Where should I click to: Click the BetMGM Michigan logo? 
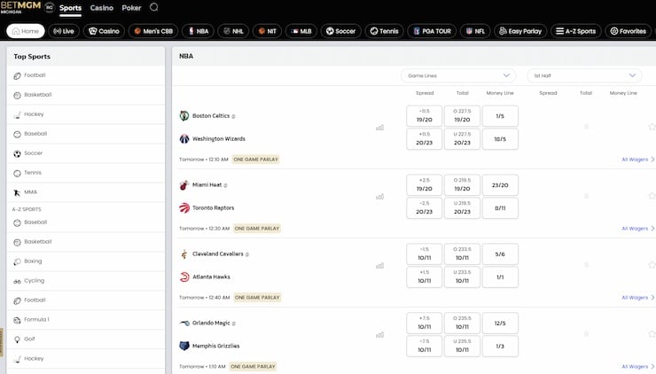tap(20, 7)
